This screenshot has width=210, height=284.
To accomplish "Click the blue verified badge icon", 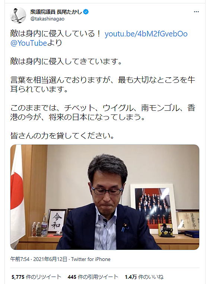I will (x=86, y=12).
